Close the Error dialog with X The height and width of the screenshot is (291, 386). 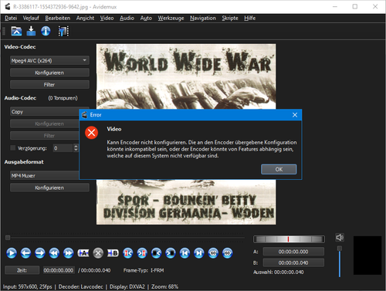pyautogui.click(x=295, y=115)
